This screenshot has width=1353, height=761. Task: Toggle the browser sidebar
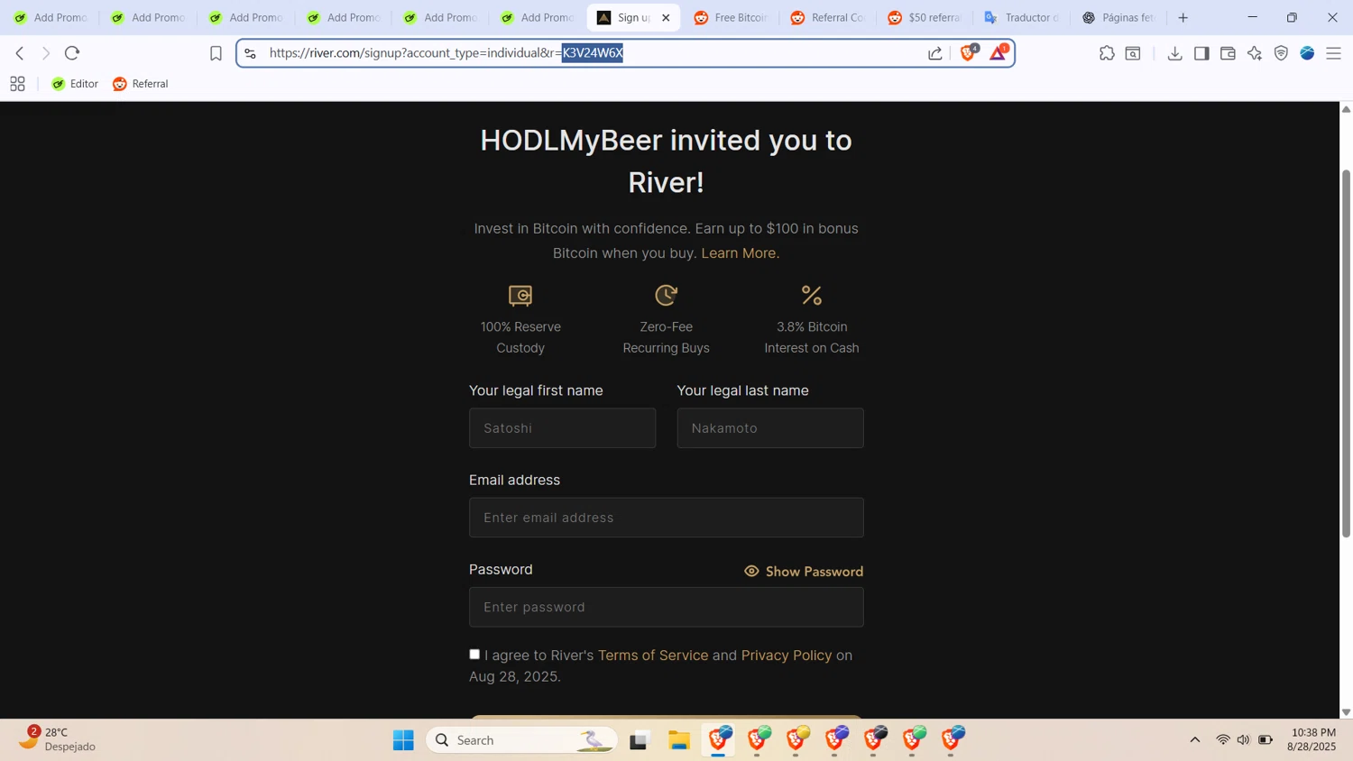coord(1201,53)
